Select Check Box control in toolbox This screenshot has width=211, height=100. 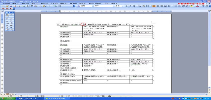tap(7, 19)
